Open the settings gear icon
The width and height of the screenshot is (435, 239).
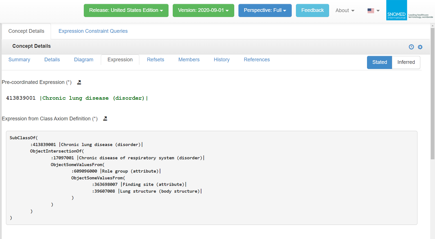click(x=420, y=47)
